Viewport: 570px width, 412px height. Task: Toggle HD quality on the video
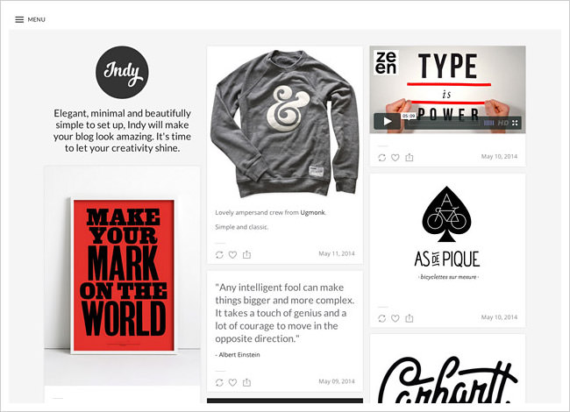click(503, 123)
